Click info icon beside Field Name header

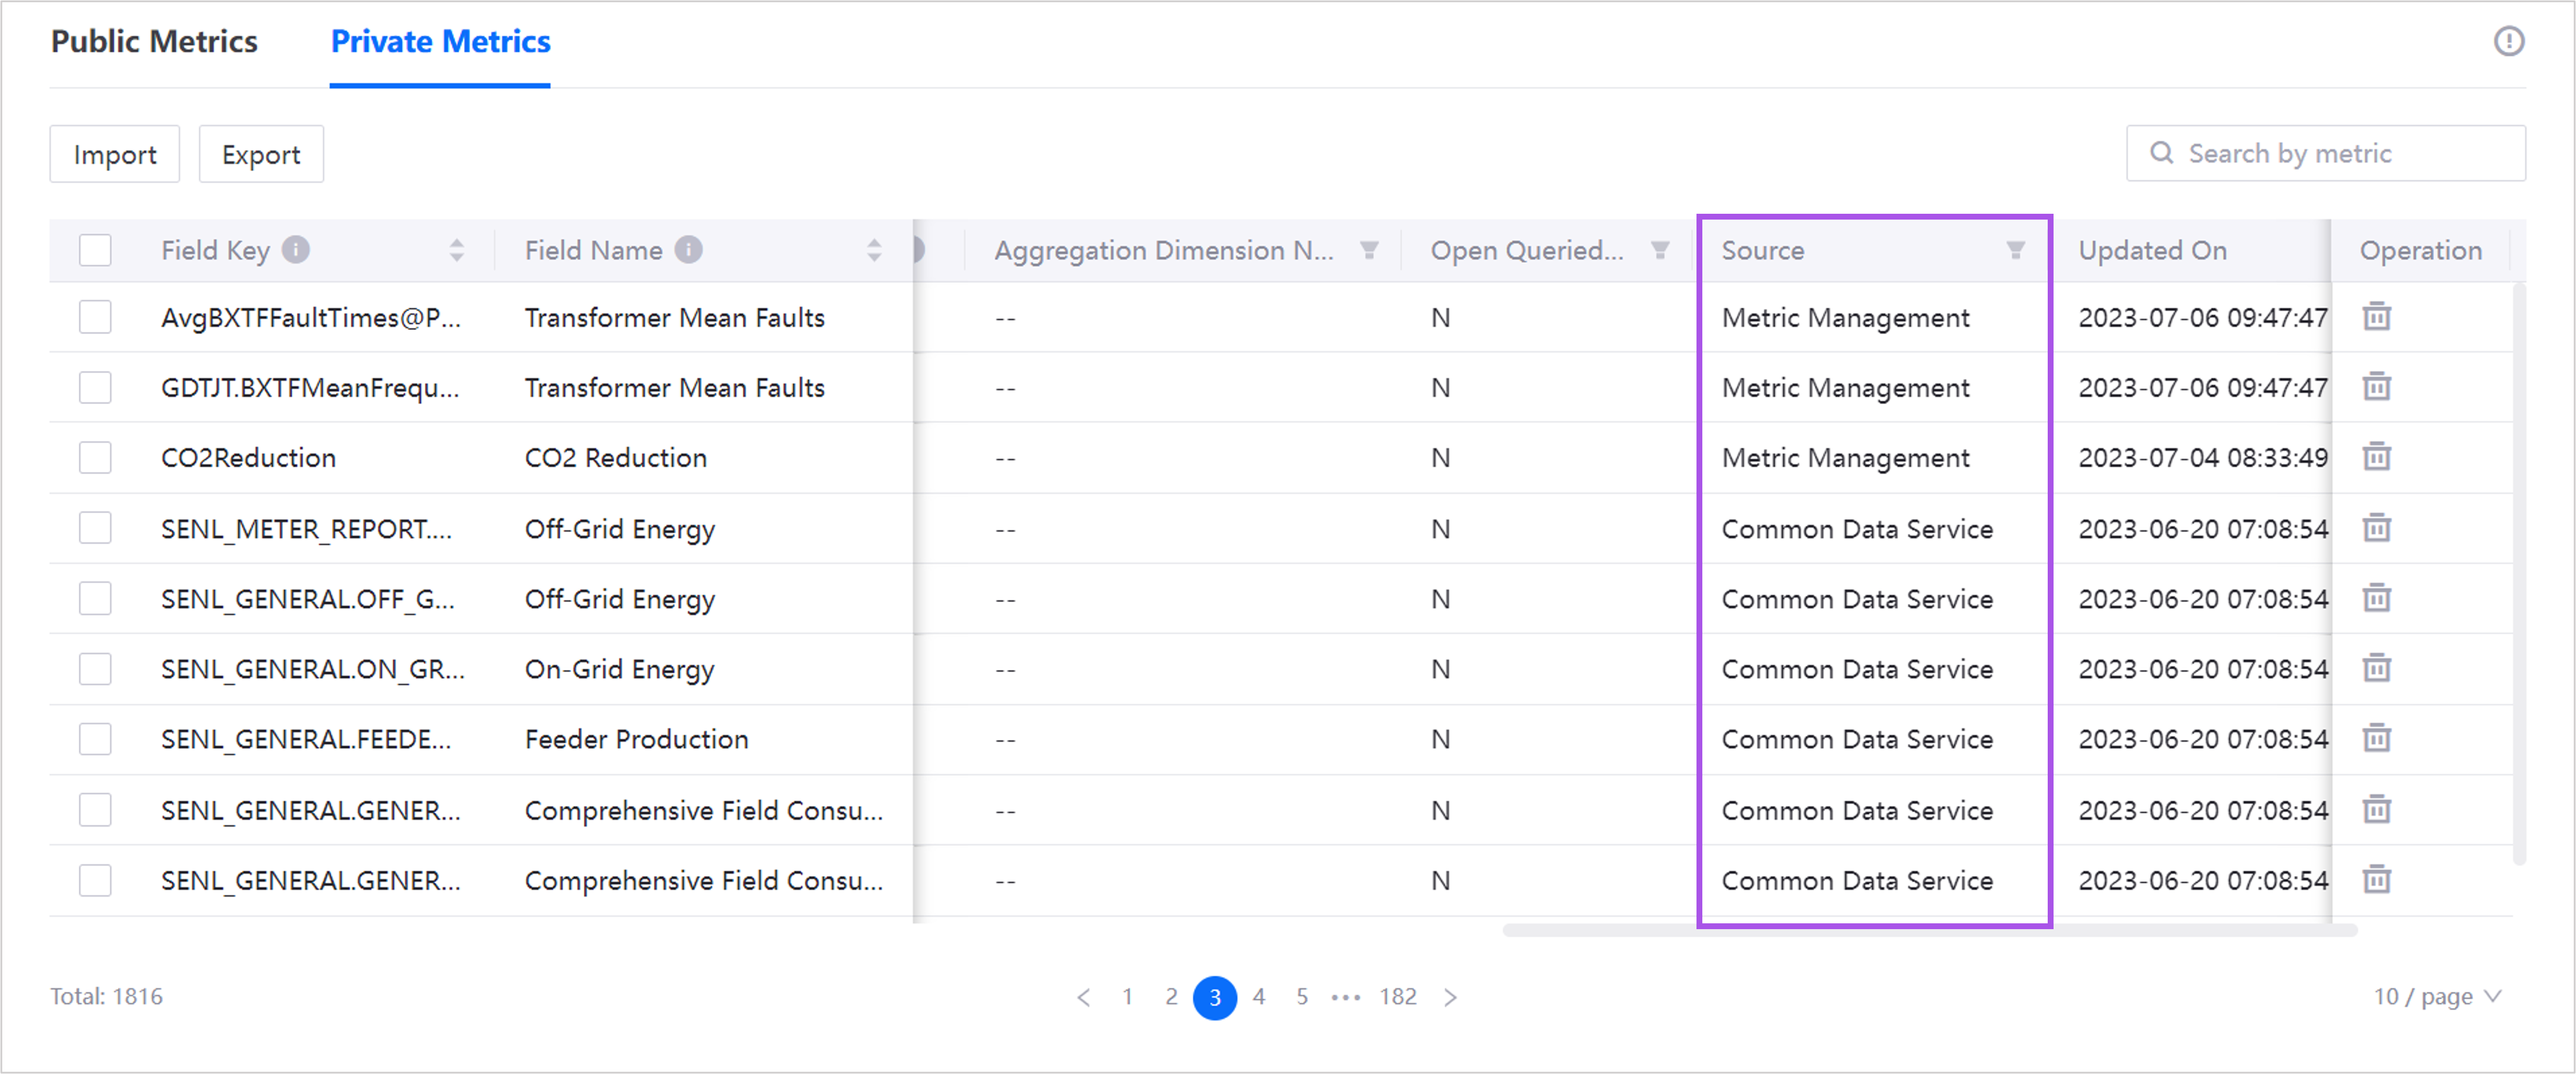click(688, 250)
